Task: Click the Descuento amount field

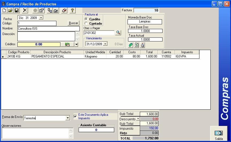Action: 149,119
